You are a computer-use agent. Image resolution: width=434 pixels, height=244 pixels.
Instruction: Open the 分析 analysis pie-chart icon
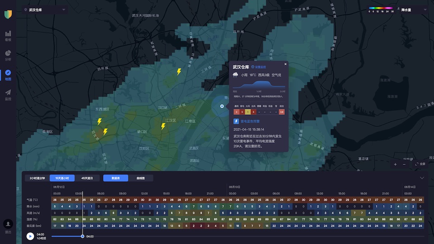point(8,54)
